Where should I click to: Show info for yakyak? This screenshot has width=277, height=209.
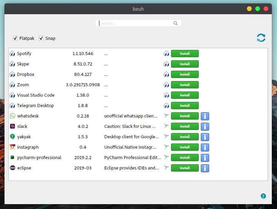click(205, 137)
